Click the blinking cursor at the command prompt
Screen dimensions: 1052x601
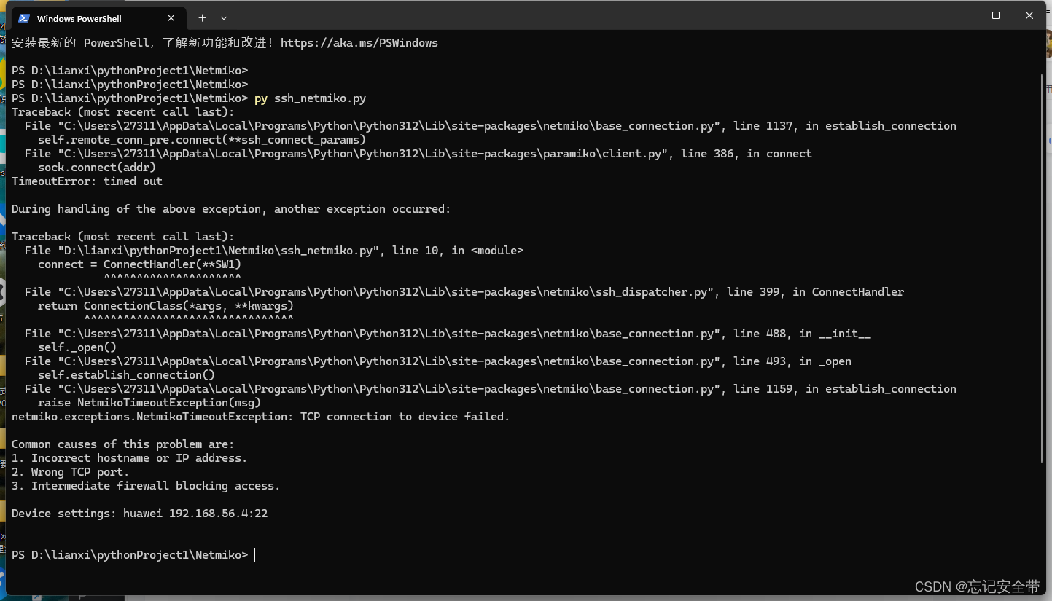[254, 554]
